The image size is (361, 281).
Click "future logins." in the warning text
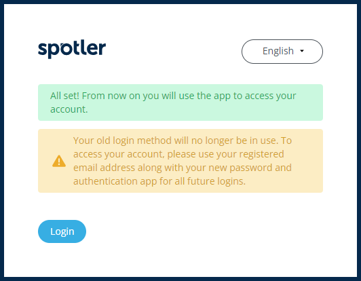click(x=216, y=181)
